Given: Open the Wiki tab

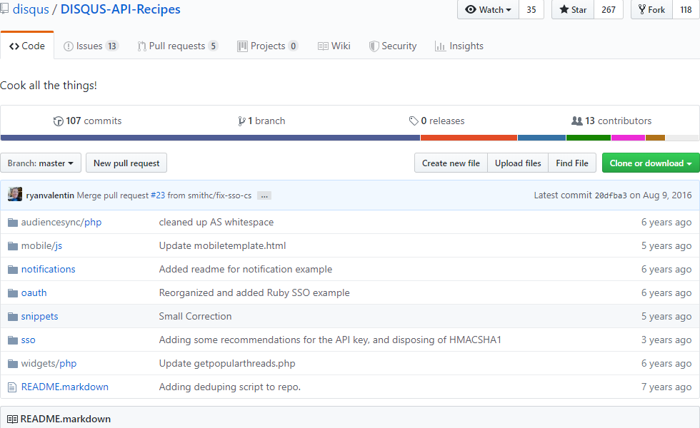Looking at the screenshot, I should [334, 46].
